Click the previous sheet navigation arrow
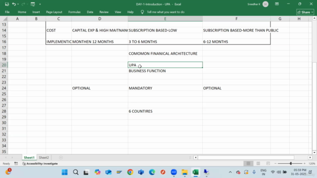Viewport: 317px width, 178px height. tap(5, 157)
